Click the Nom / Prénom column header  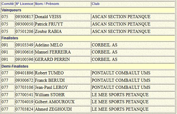click(47, 4)
